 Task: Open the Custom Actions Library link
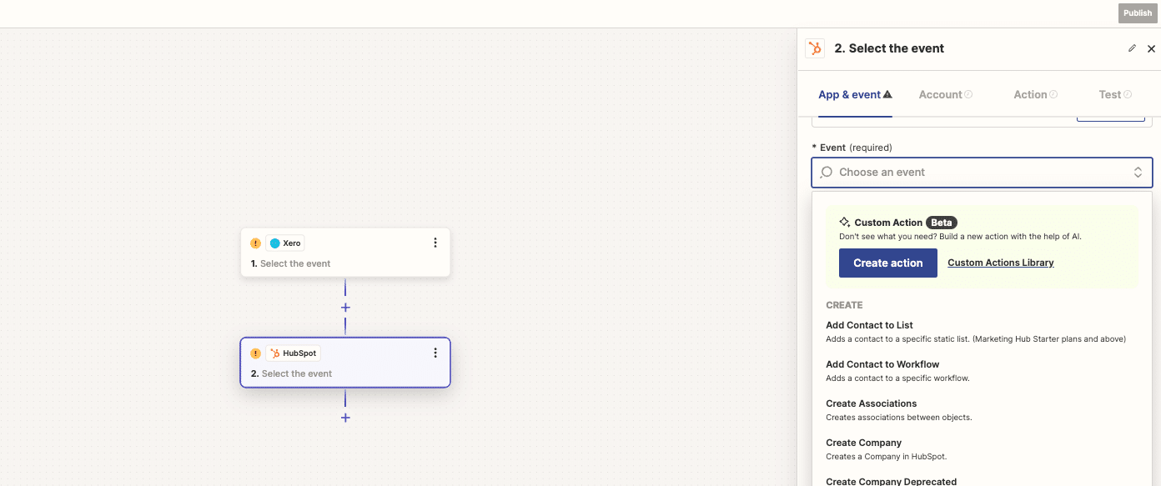[x=1001, y=263]
